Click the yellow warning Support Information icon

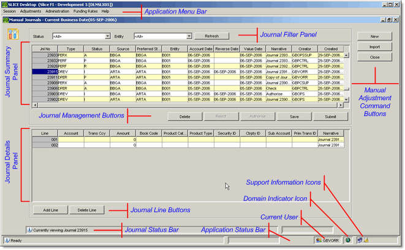tap(366, 241)
